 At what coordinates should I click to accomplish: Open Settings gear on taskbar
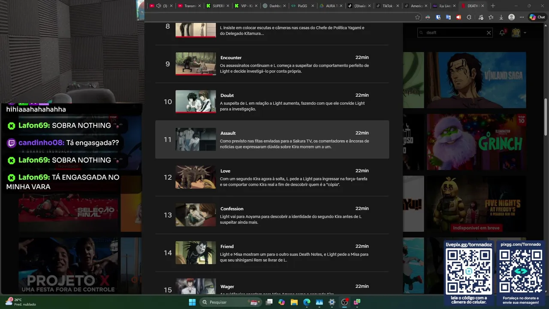click(x=332, y=302)
